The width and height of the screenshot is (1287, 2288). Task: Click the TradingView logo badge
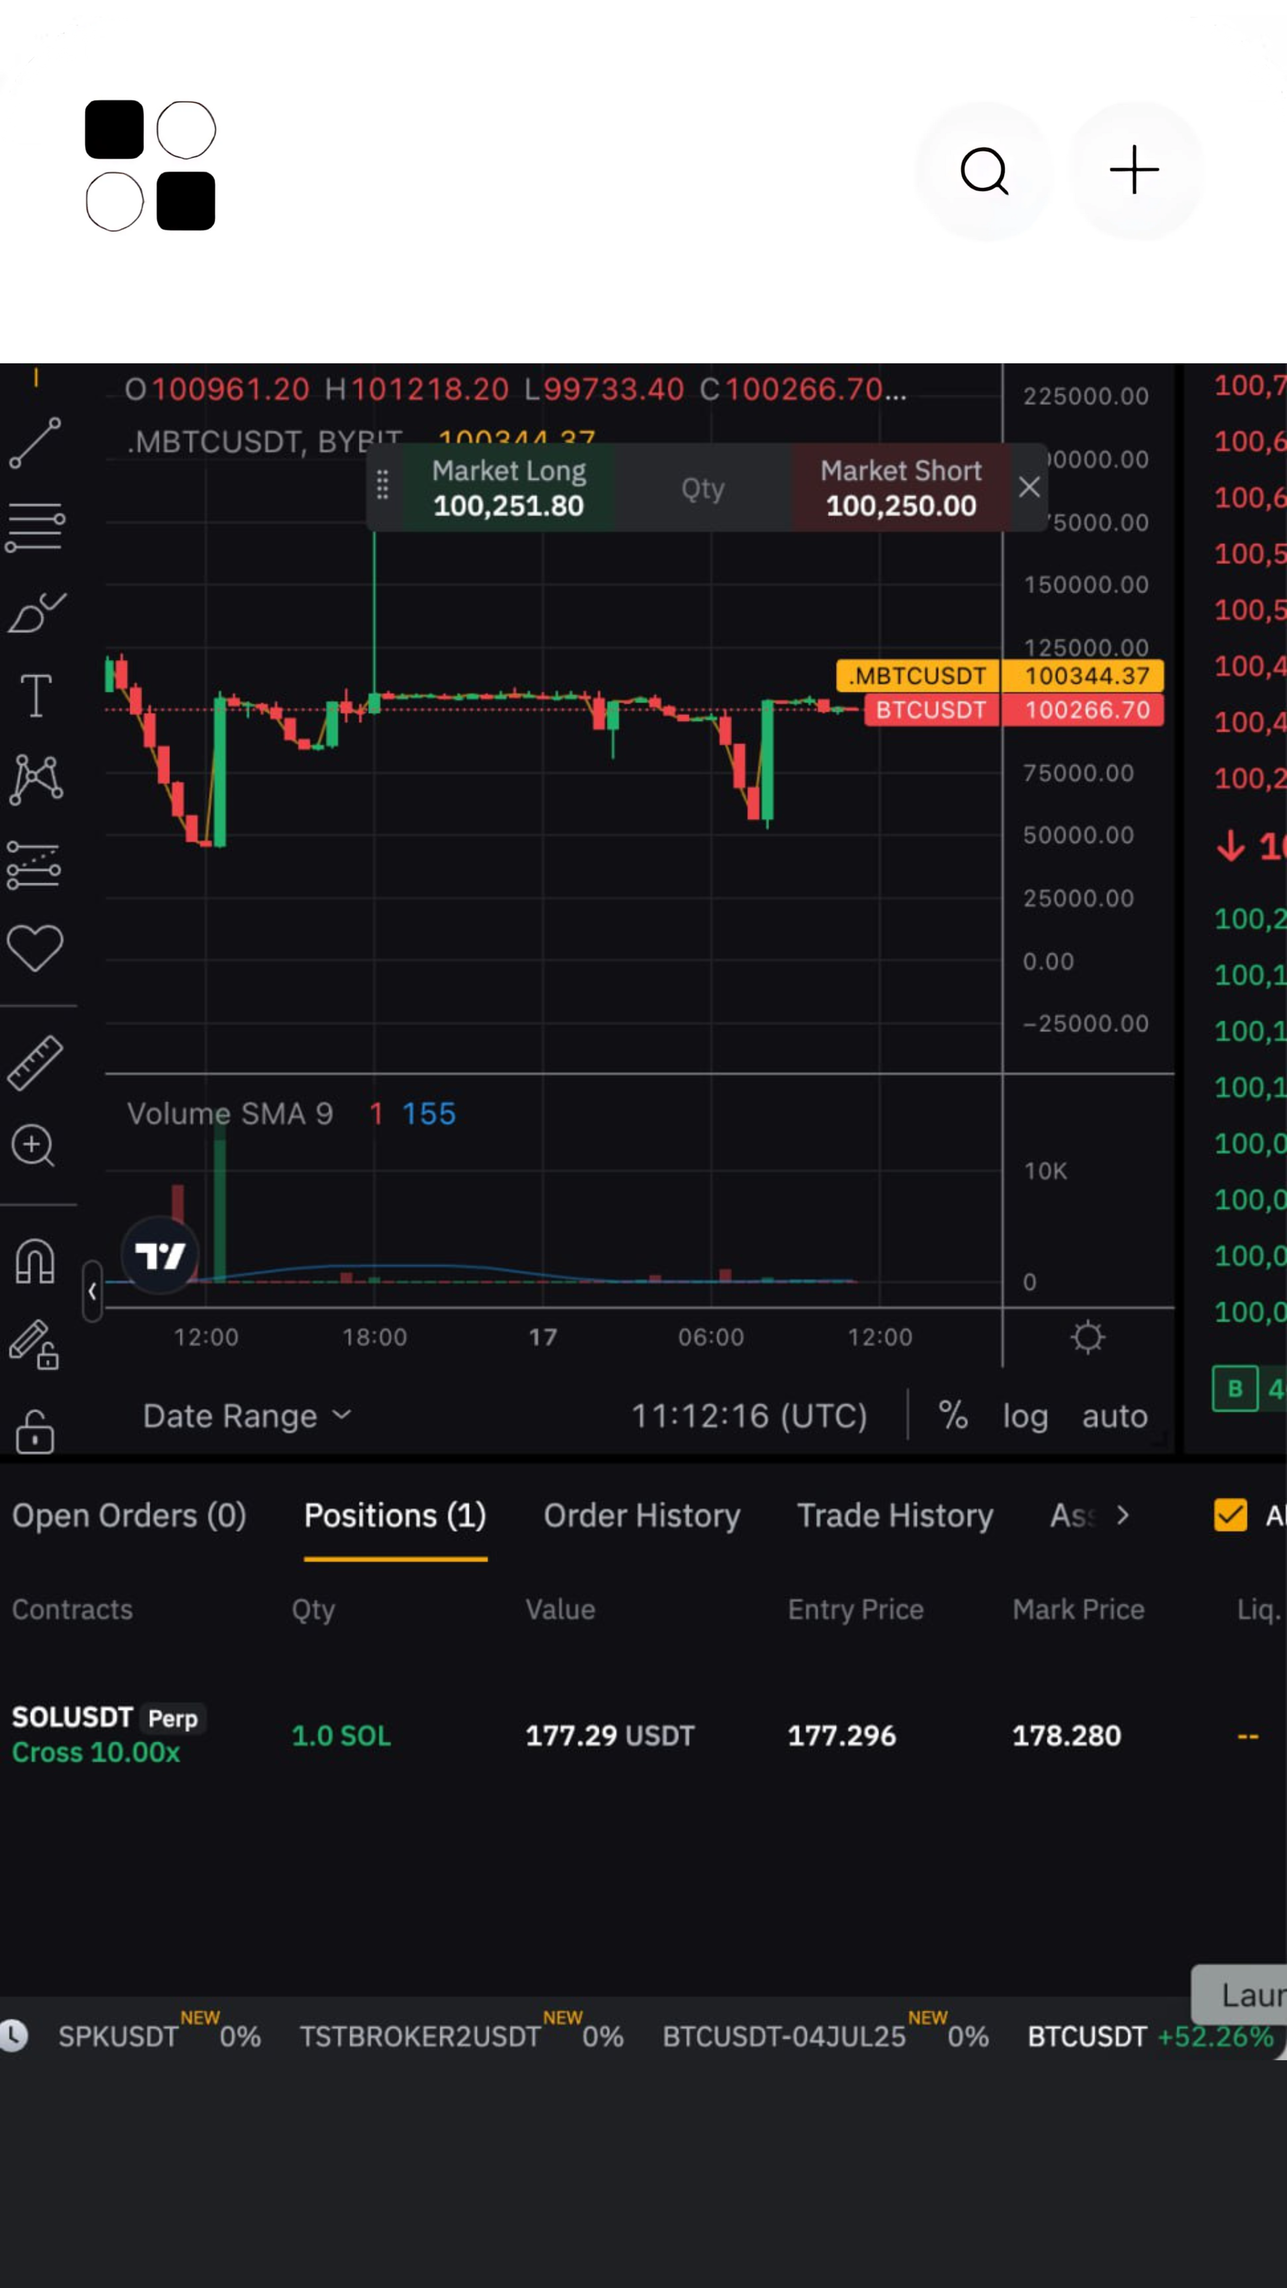(160, 1255)
